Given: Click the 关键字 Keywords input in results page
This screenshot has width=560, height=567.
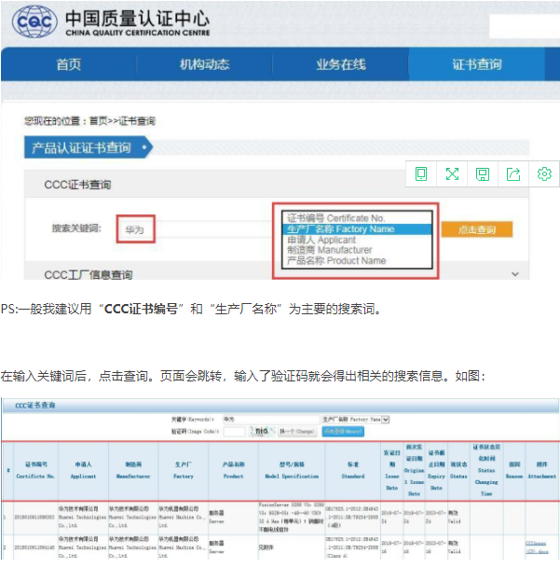Looking at the screenshot, I should 271,419.
